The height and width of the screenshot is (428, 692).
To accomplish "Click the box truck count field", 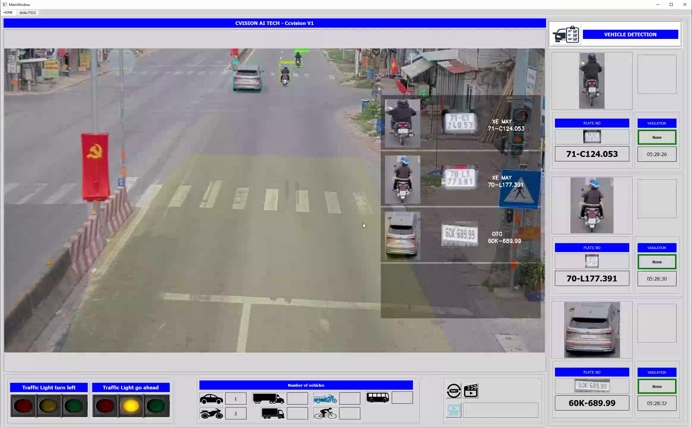I will (x=297, y=413).
